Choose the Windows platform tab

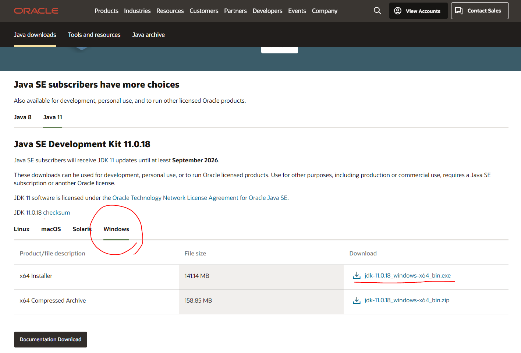point(116,229)
